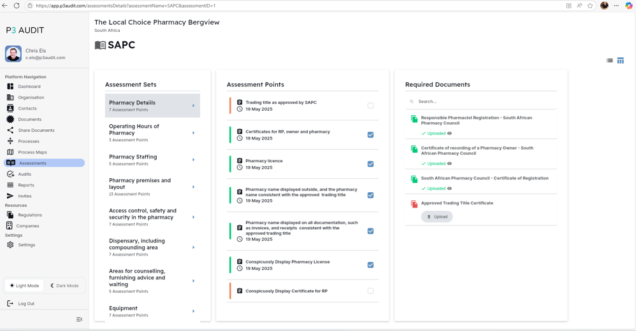View uploaded Responsible Pharmacist Registration via eye icon
Screen dimensions: 636x331
[449, 134]
